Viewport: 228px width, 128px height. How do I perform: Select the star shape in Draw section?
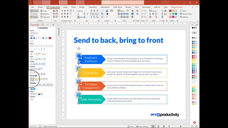pyautogui.click(x=52, y=46)
